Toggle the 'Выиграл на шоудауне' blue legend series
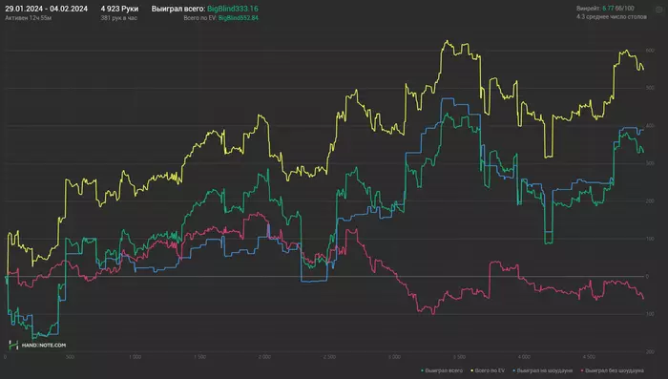The height and width of the screenshot is (379, 668). pos(542,370)
